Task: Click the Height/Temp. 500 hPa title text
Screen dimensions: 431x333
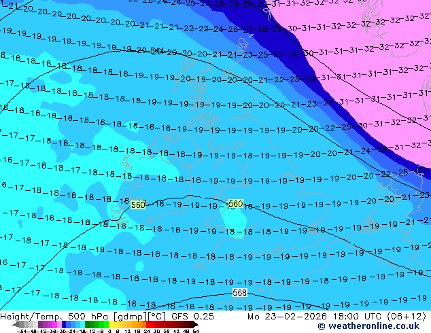Action: pos(55,317)
